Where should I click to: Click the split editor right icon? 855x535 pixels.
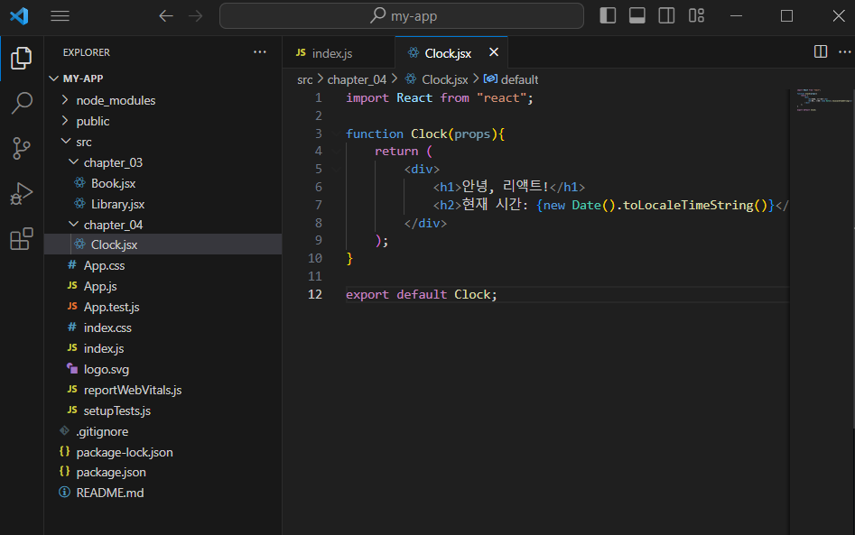pyautogui.click(x=820, y=52)
